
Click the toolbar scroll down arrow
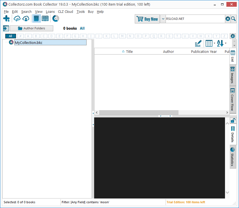click(x=234, y=46)
